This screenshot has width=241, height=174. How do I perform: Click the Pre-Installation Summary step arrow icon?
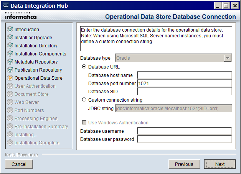tap(10, 126)
